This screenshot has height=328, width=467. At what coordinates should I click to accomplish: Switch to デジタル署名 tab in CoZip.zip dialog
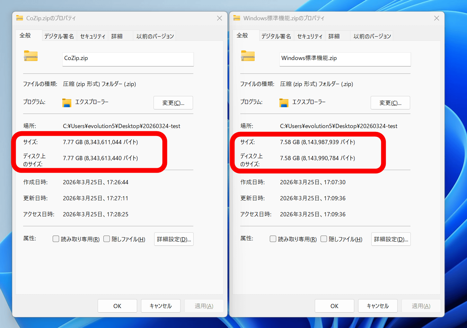[x=59, y=36]
